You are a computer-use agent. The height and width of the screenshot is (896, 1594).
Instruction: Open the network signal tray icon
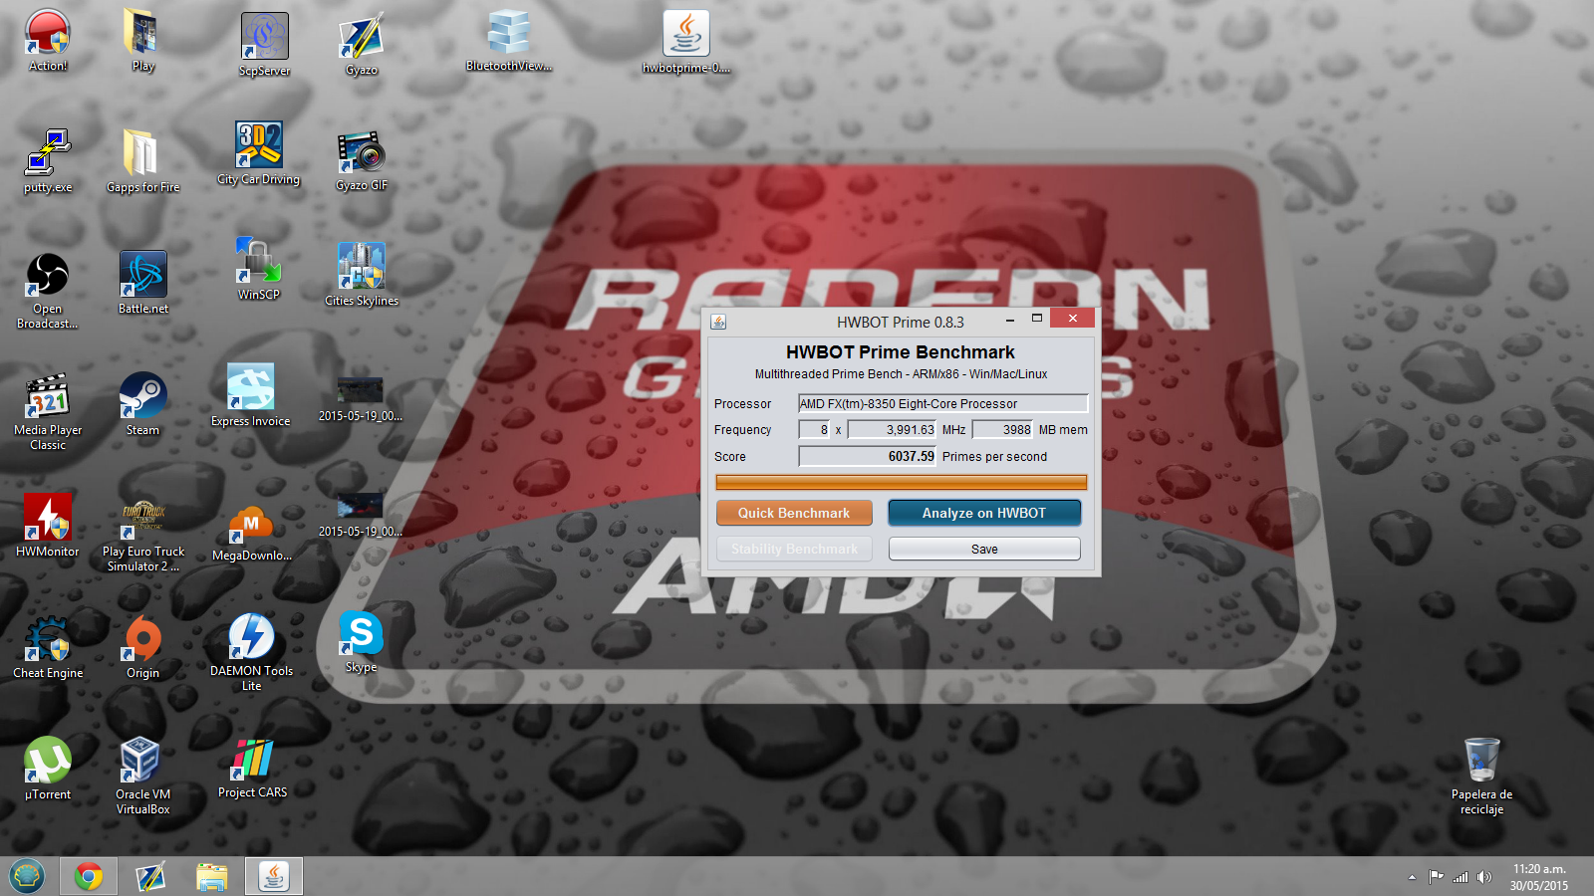1461,877
